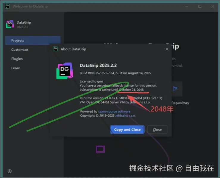Click the DataGrip icon in the About dialog's title bar
220x178 pixels.
[x=55, y=49]
